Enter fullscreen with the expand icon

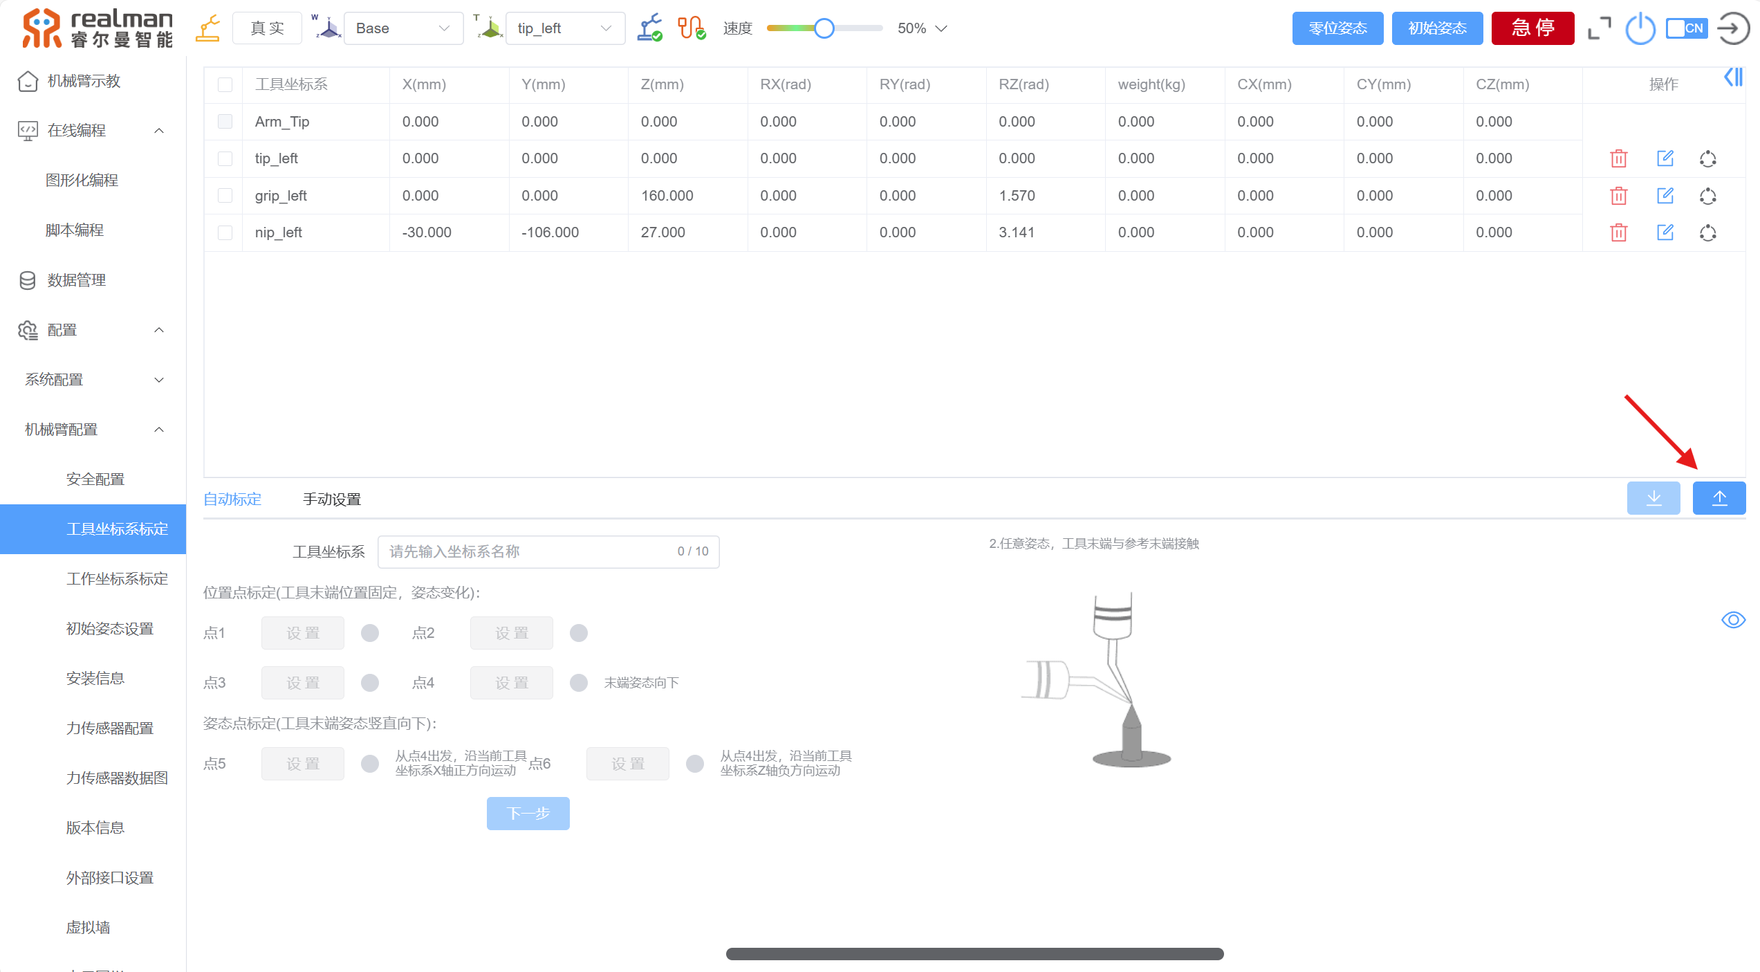click(1599, 29)
